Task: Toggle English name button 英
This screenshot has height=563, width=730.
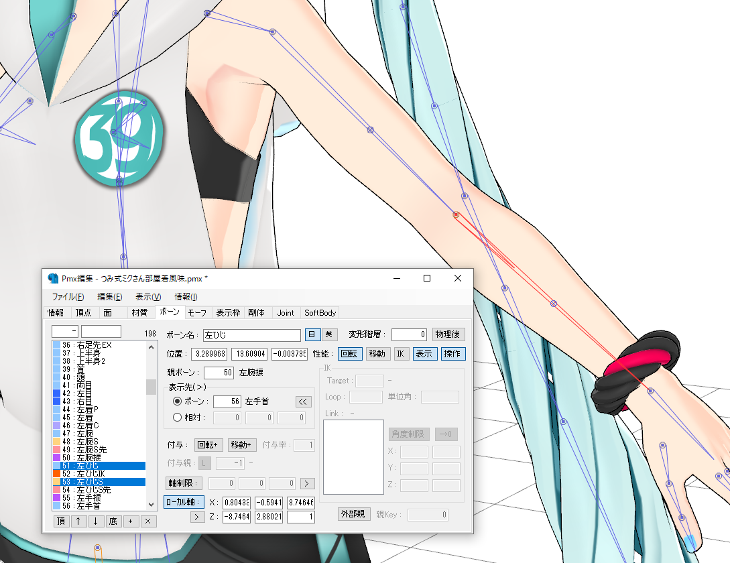Action: (328, 334)
